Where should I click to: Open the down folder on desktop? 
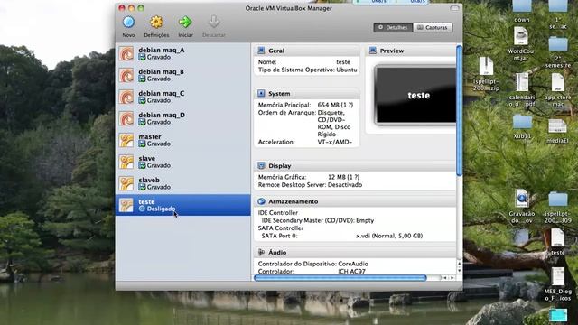tap(522, 11)
